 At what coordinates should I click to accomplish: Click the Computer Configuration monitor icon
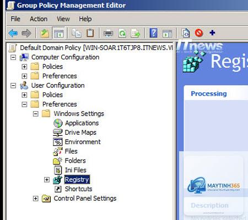pyautogui.click(x=24, y=57)
